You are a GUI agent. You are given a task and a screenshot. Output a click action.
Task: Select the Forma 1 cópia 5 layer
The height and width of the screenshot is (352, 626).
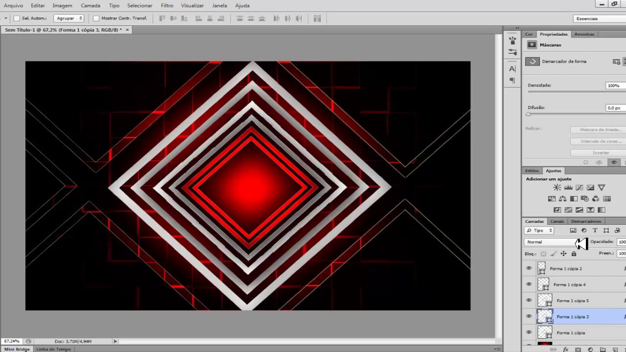[x=573, y=301]
